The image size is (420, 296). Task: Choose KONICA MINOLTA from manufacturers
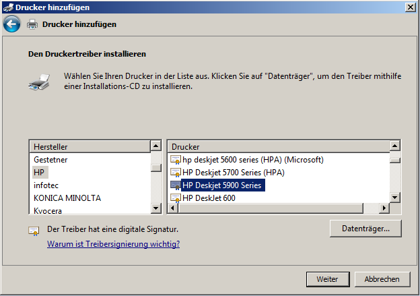[x=67, y=198]
